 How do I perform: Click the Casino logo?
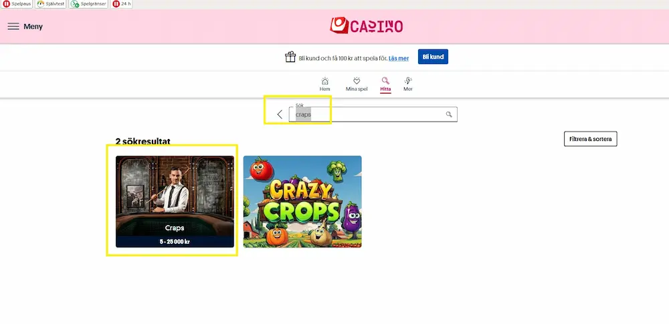[366, 26]
